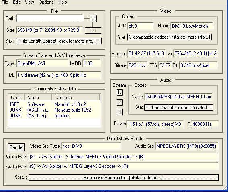
Task: Click the video codec Name field DivX 3 Low-Motion
Action: click(192, 26)
